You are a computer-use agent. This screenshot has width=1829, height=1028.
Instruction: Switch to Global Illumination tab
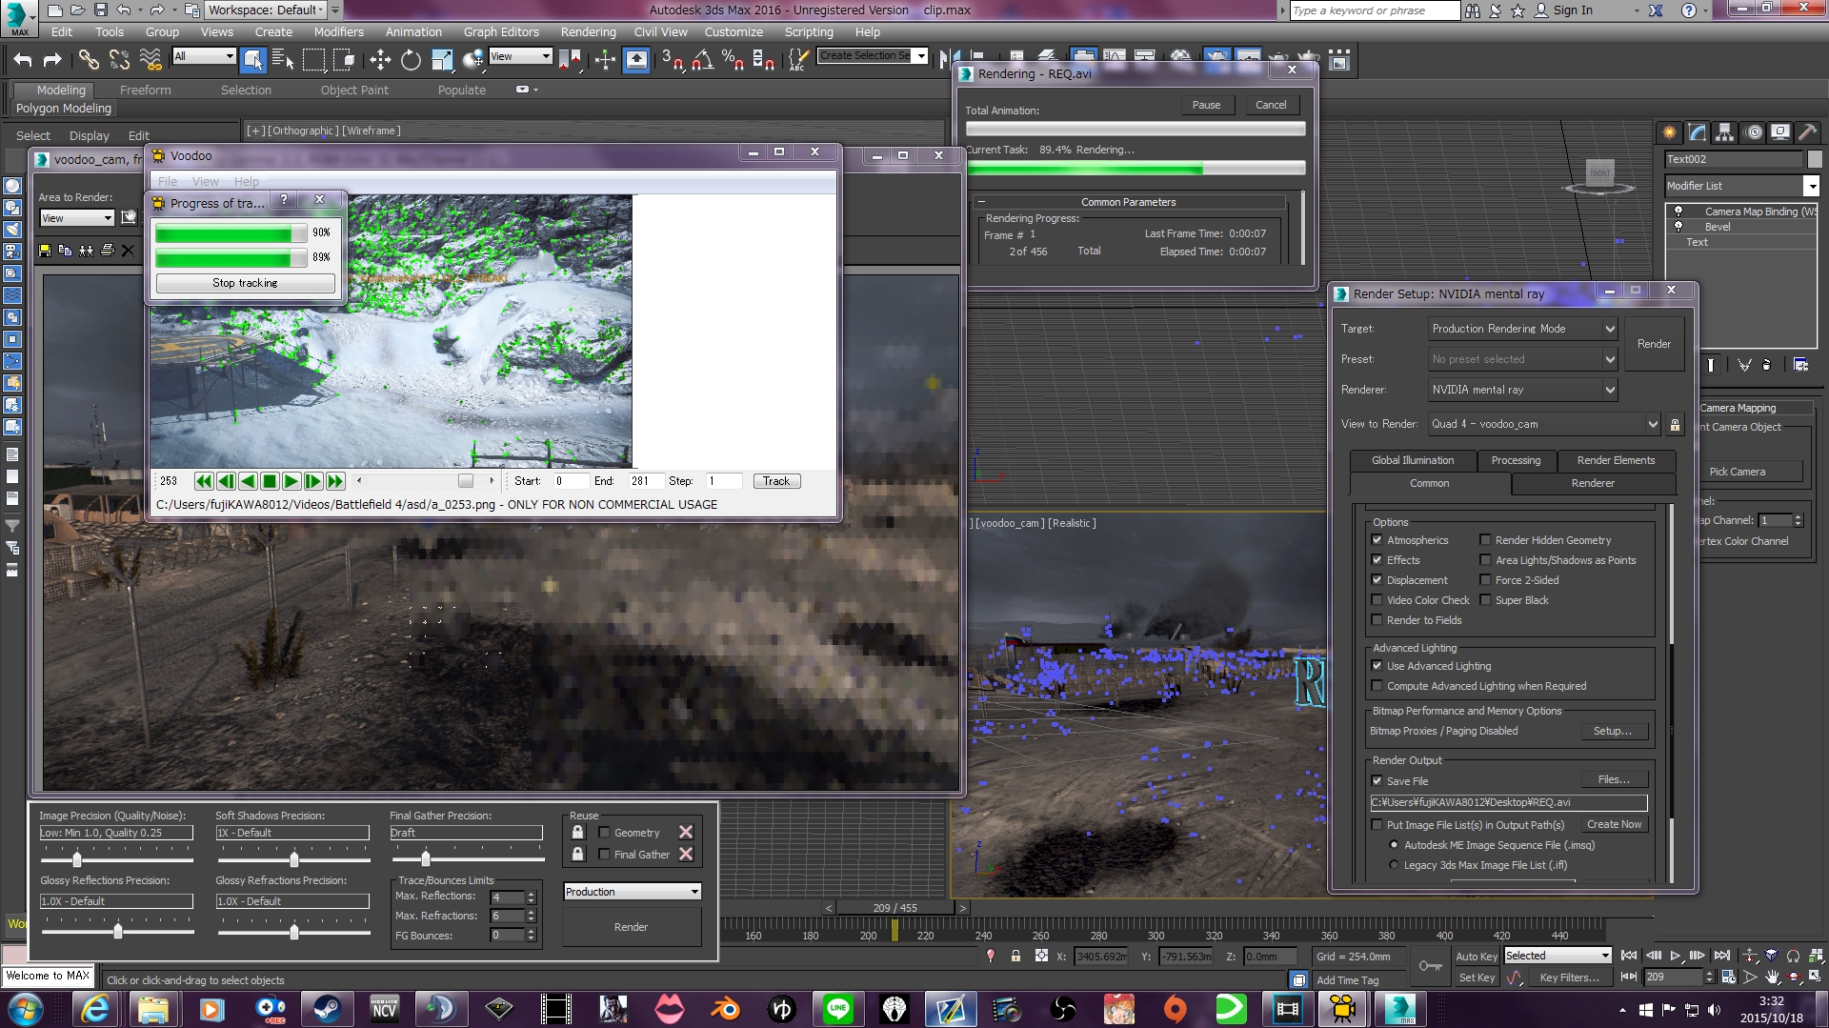click(1413, 460)
